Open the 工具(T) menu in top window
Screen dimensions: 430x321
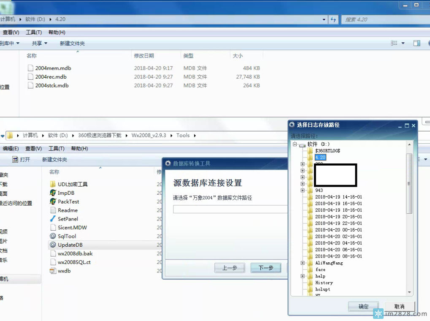click(34, 33)
